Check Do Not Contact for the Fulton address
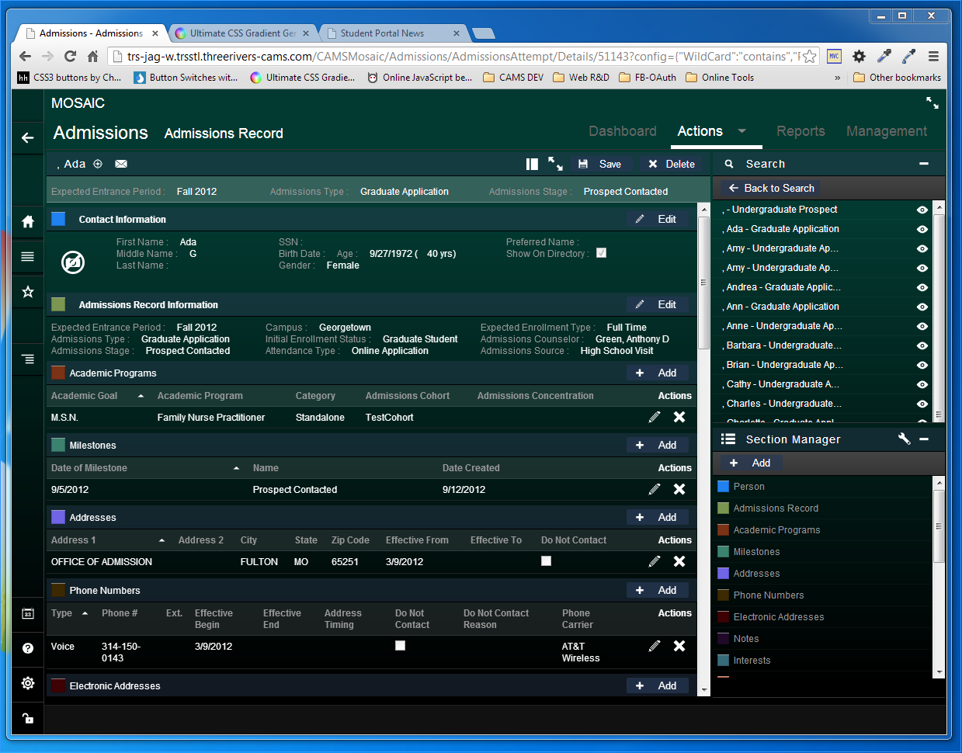The height and width of the screenshot is (753, 962). click(x=547, y=561)
